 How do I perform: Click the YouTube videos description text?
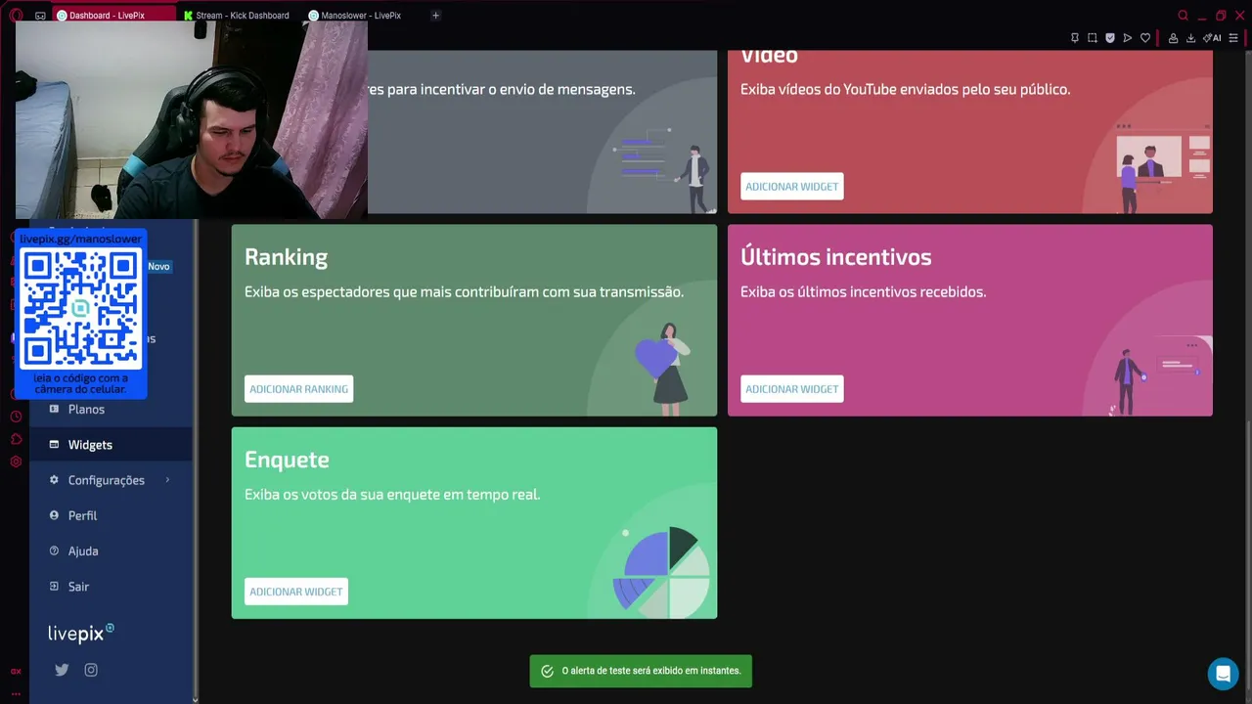tap(905, 89)
